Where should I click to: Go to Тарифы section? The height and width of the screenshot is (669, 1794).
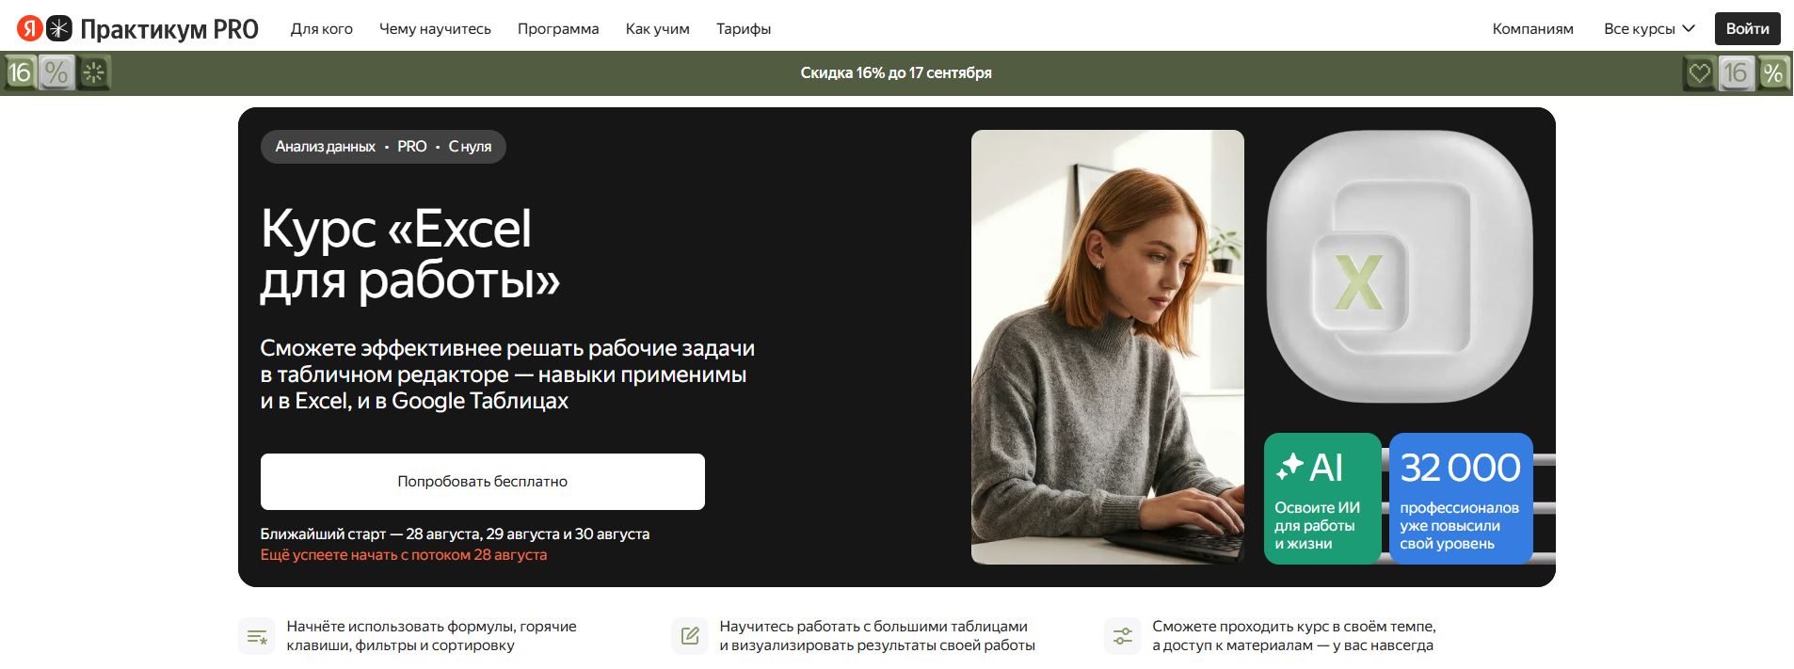744,29
